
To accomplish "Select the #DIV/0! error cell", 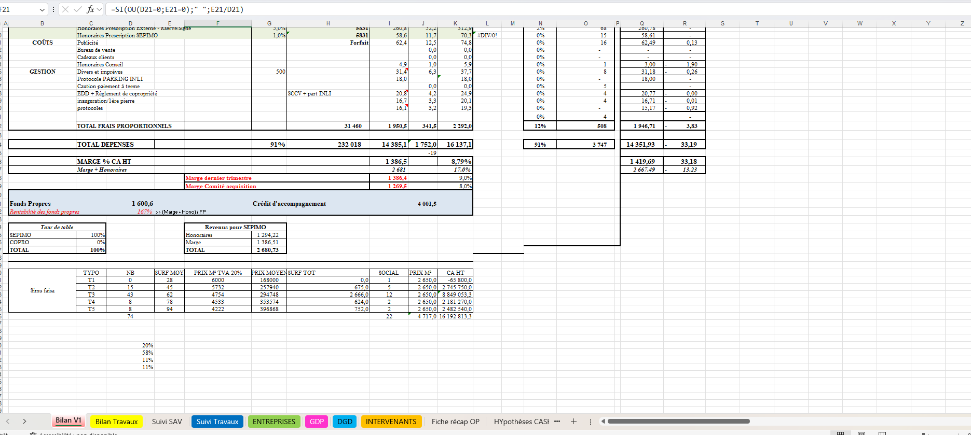I will pyautogui.click(x=487, y=35).
